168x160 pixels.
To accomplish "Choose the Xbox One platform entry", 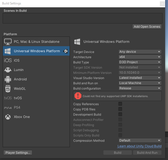I will [x=36, y=117].
